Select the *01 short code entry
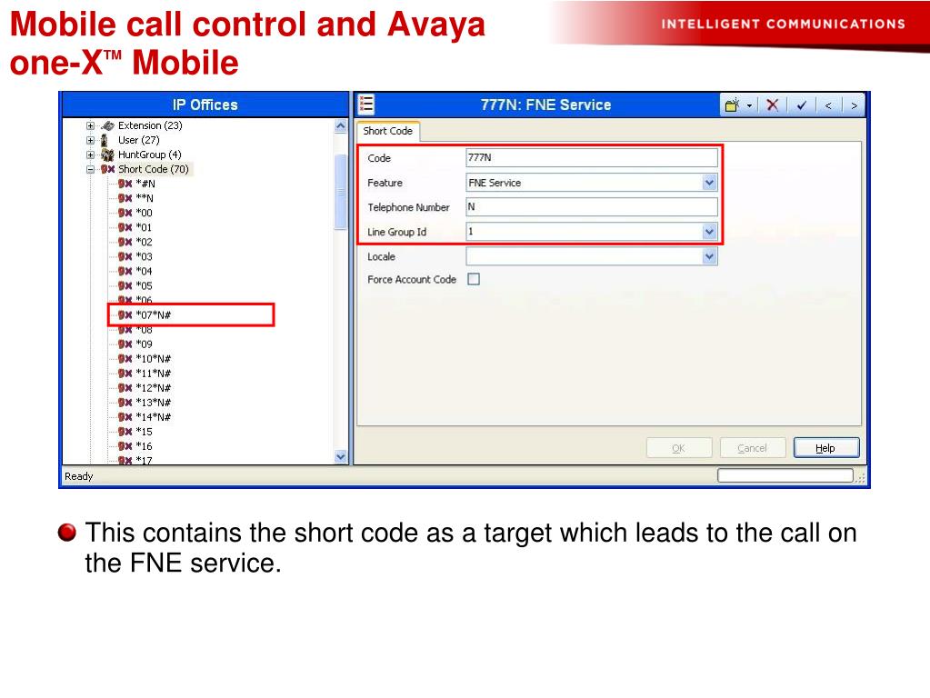The width and height of the screenshot is (930, 698). click(145, 228)
